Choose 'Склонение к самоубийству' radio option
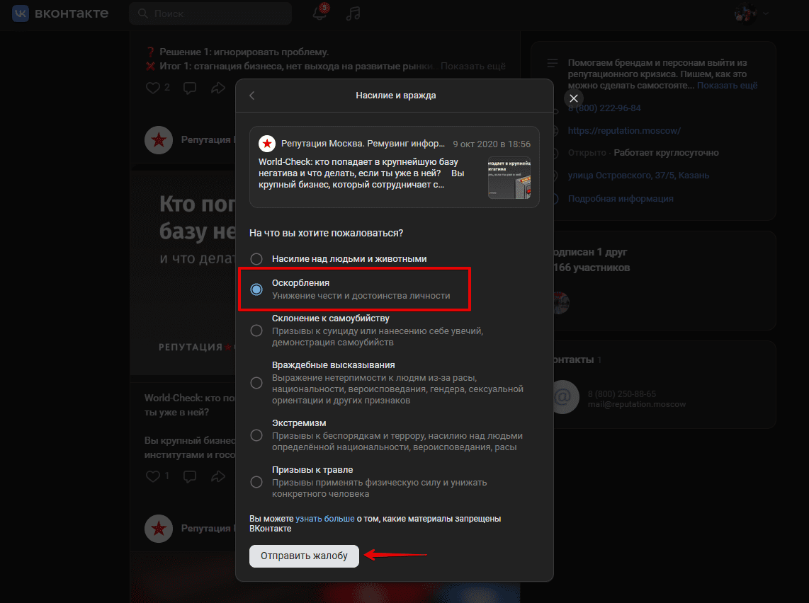Viewport: 809px width, 603px height. point(256,331)
